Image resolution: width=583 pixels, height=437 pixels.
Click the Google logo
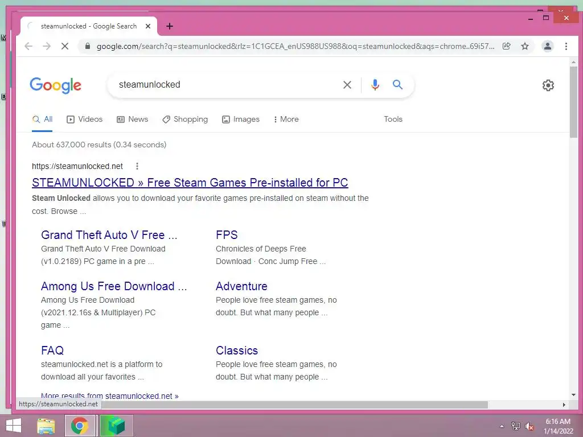(x=55, y=85)
